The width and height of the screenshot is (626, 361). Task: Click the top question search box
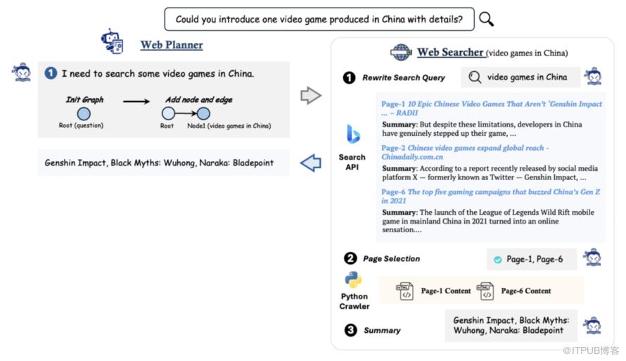click(x=319, y=19)
